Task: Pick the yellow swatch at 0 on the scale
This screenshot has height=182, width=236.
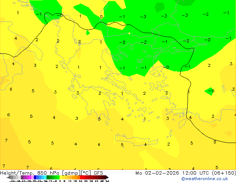Action: click(x=61, y=177)
